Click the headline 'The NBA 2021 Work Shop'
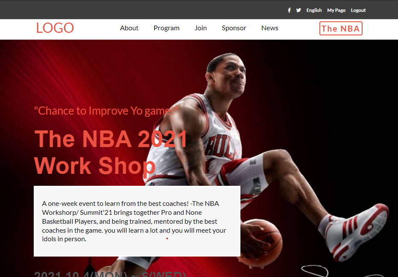Screen dimensions: 398x277 [111, 152]
